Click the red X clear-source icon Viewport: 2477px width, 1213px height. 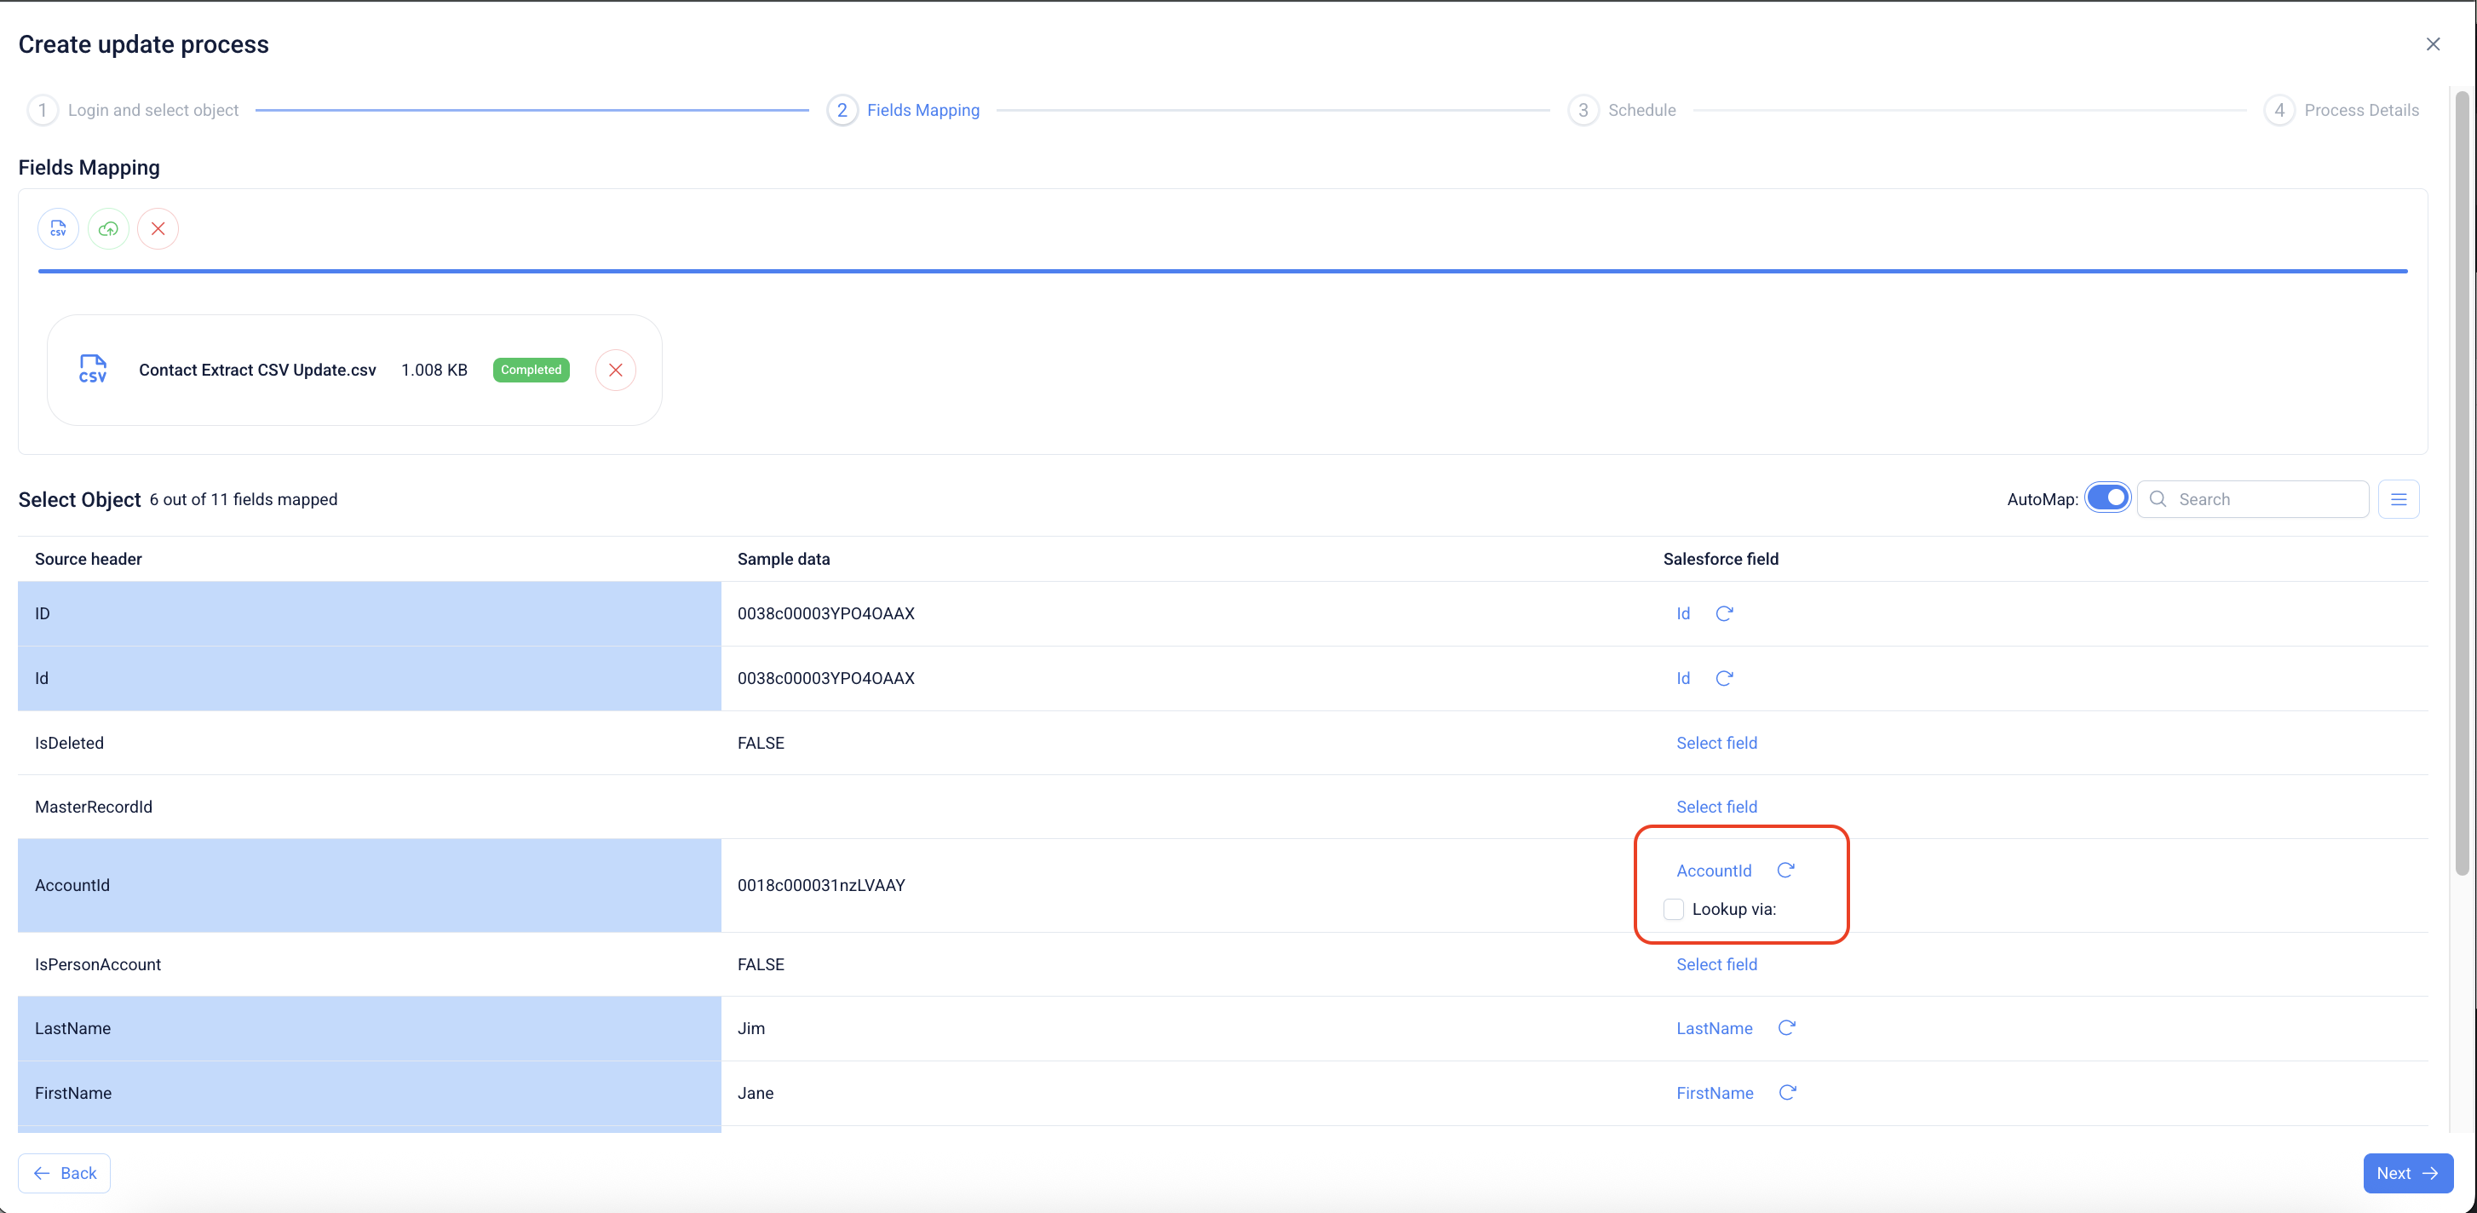point(158,229)
